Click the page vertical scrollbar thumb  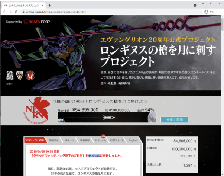pos(222,24)
